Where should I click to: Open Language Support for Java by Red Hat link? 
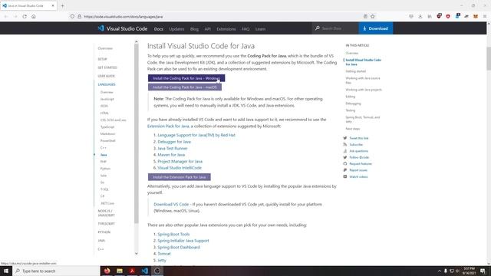tap(196, 135)
